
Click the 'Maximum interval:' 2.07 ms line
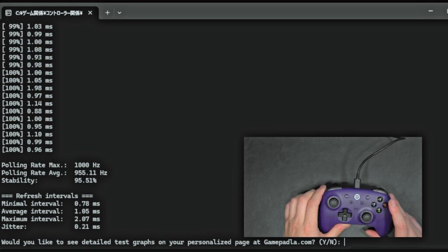[x=51, y=219]
